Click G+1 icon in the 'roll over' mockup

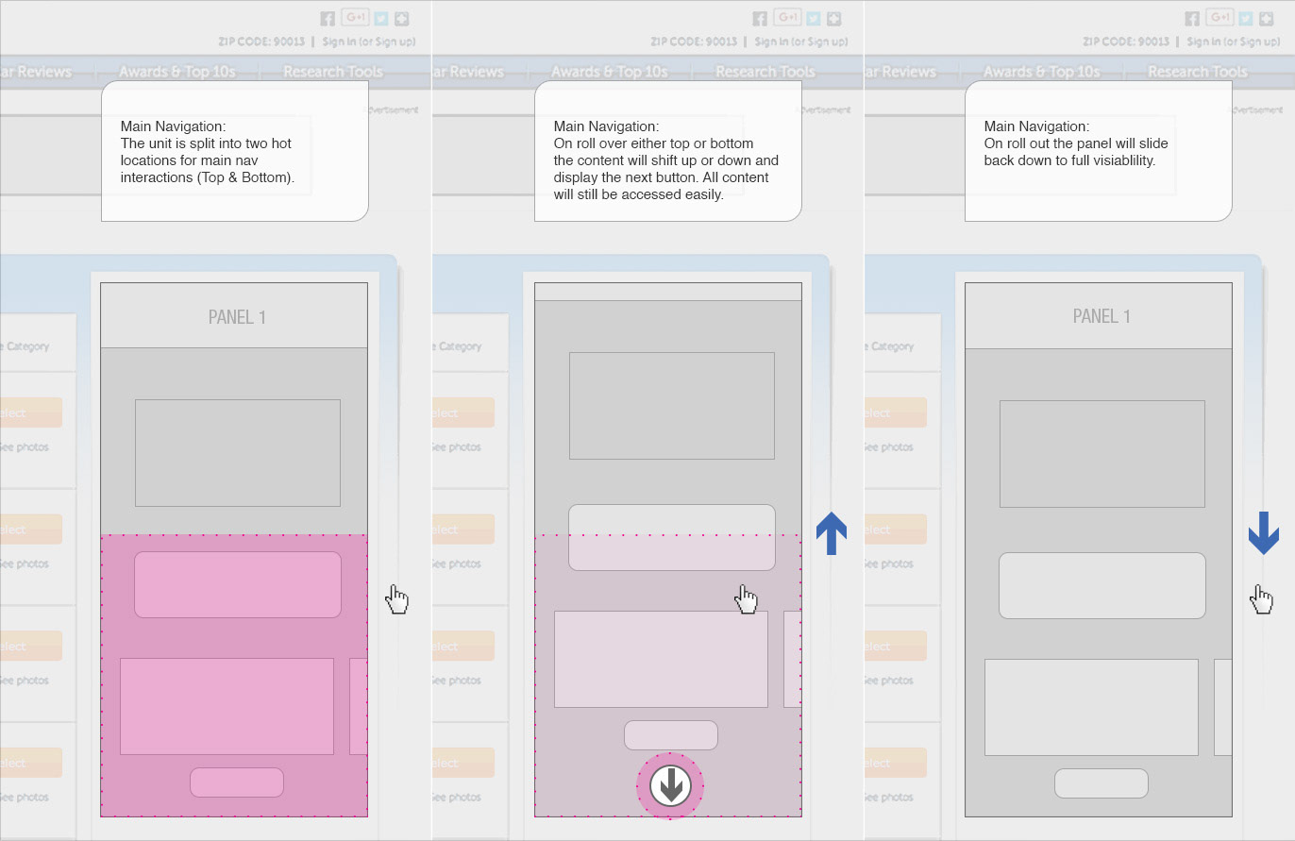pyautogui.click(x=787, y=17)
